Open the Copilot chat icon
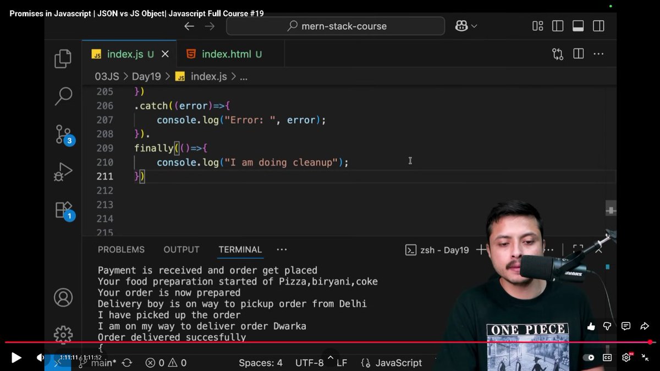This screenshot has width=660, height=371. (x=461, y=26)
